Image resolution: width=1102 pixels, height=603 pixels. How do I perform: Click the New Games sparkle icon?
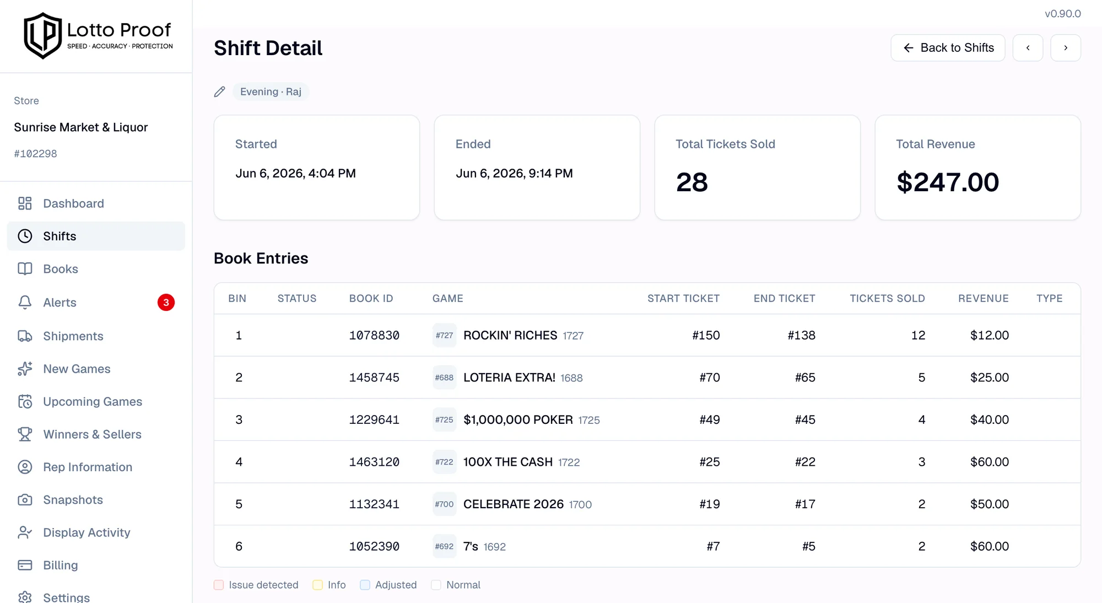25,369
